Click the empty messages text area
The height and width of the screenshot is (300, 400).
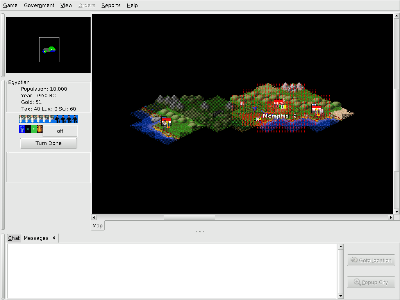click(172, 271)
